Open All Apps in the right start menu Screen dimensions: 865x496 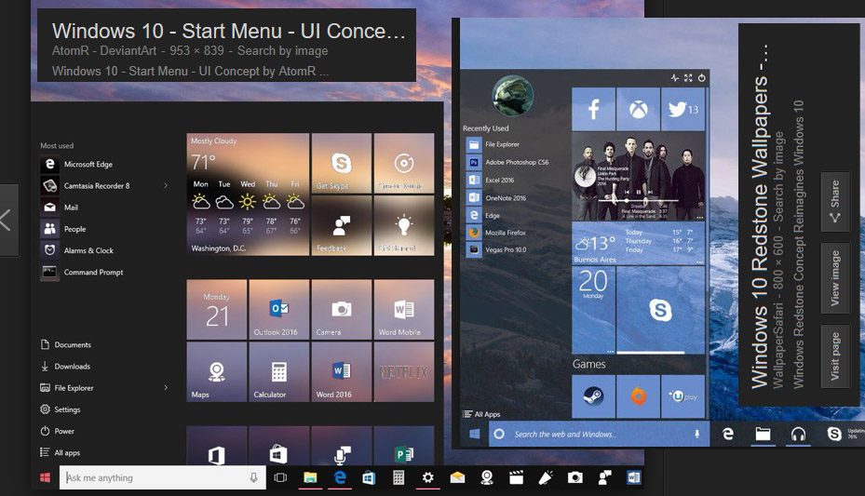481,414
